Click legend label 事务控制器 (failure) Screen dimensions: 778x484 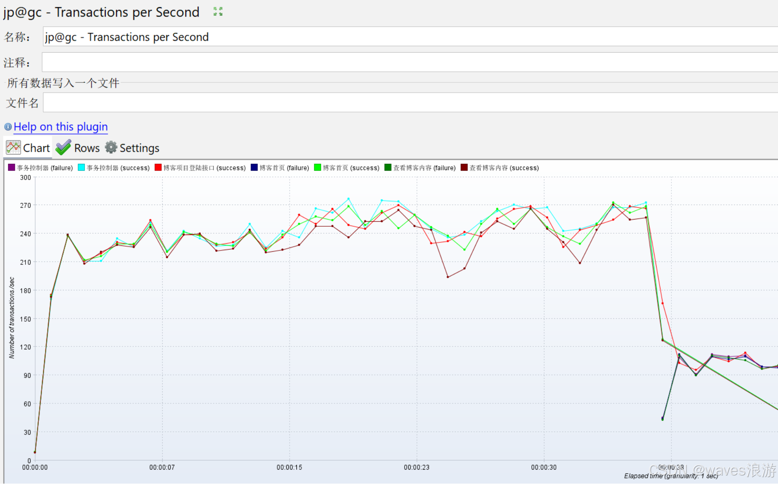pyautogui.click(x=45, y=168)
